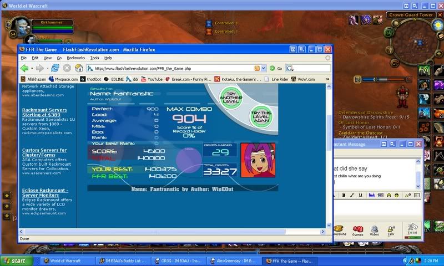Toggle Underline formatting in AIM message
Screen dimensions: 444x266
point(360,195)
